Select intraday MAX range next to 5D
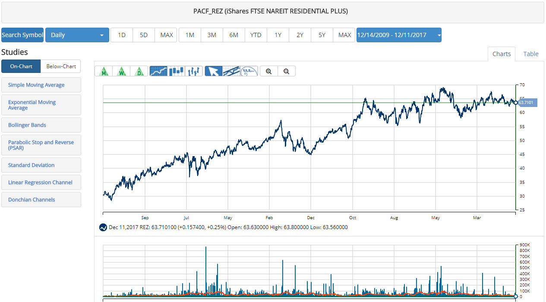 click(x=167, y=35)
